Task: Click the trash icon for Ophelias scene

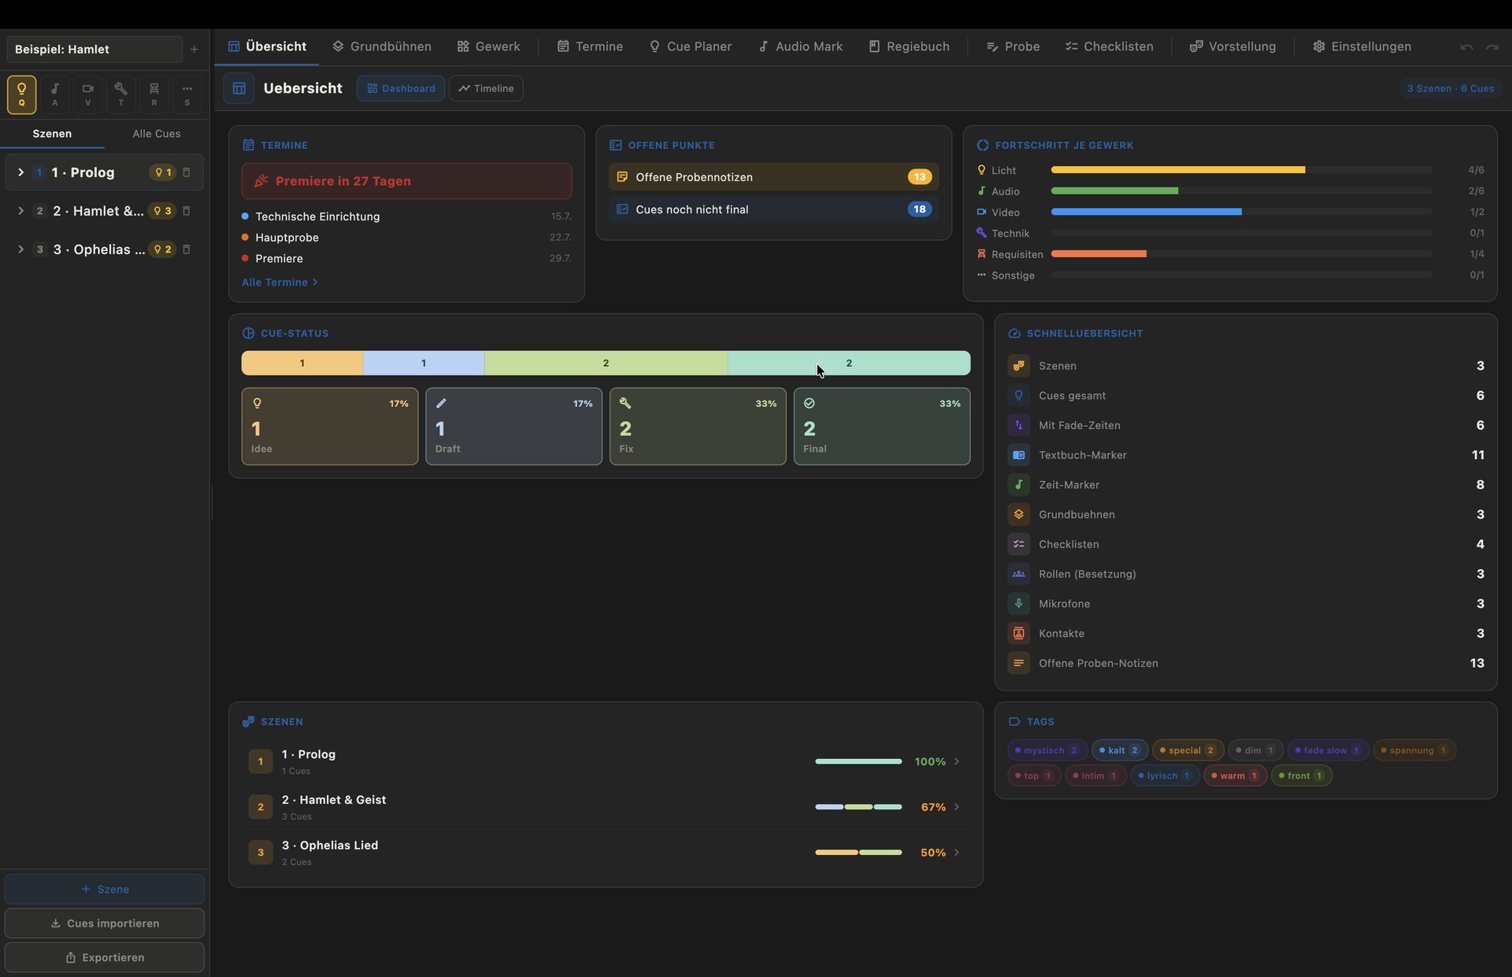Action: pos(187,250)
